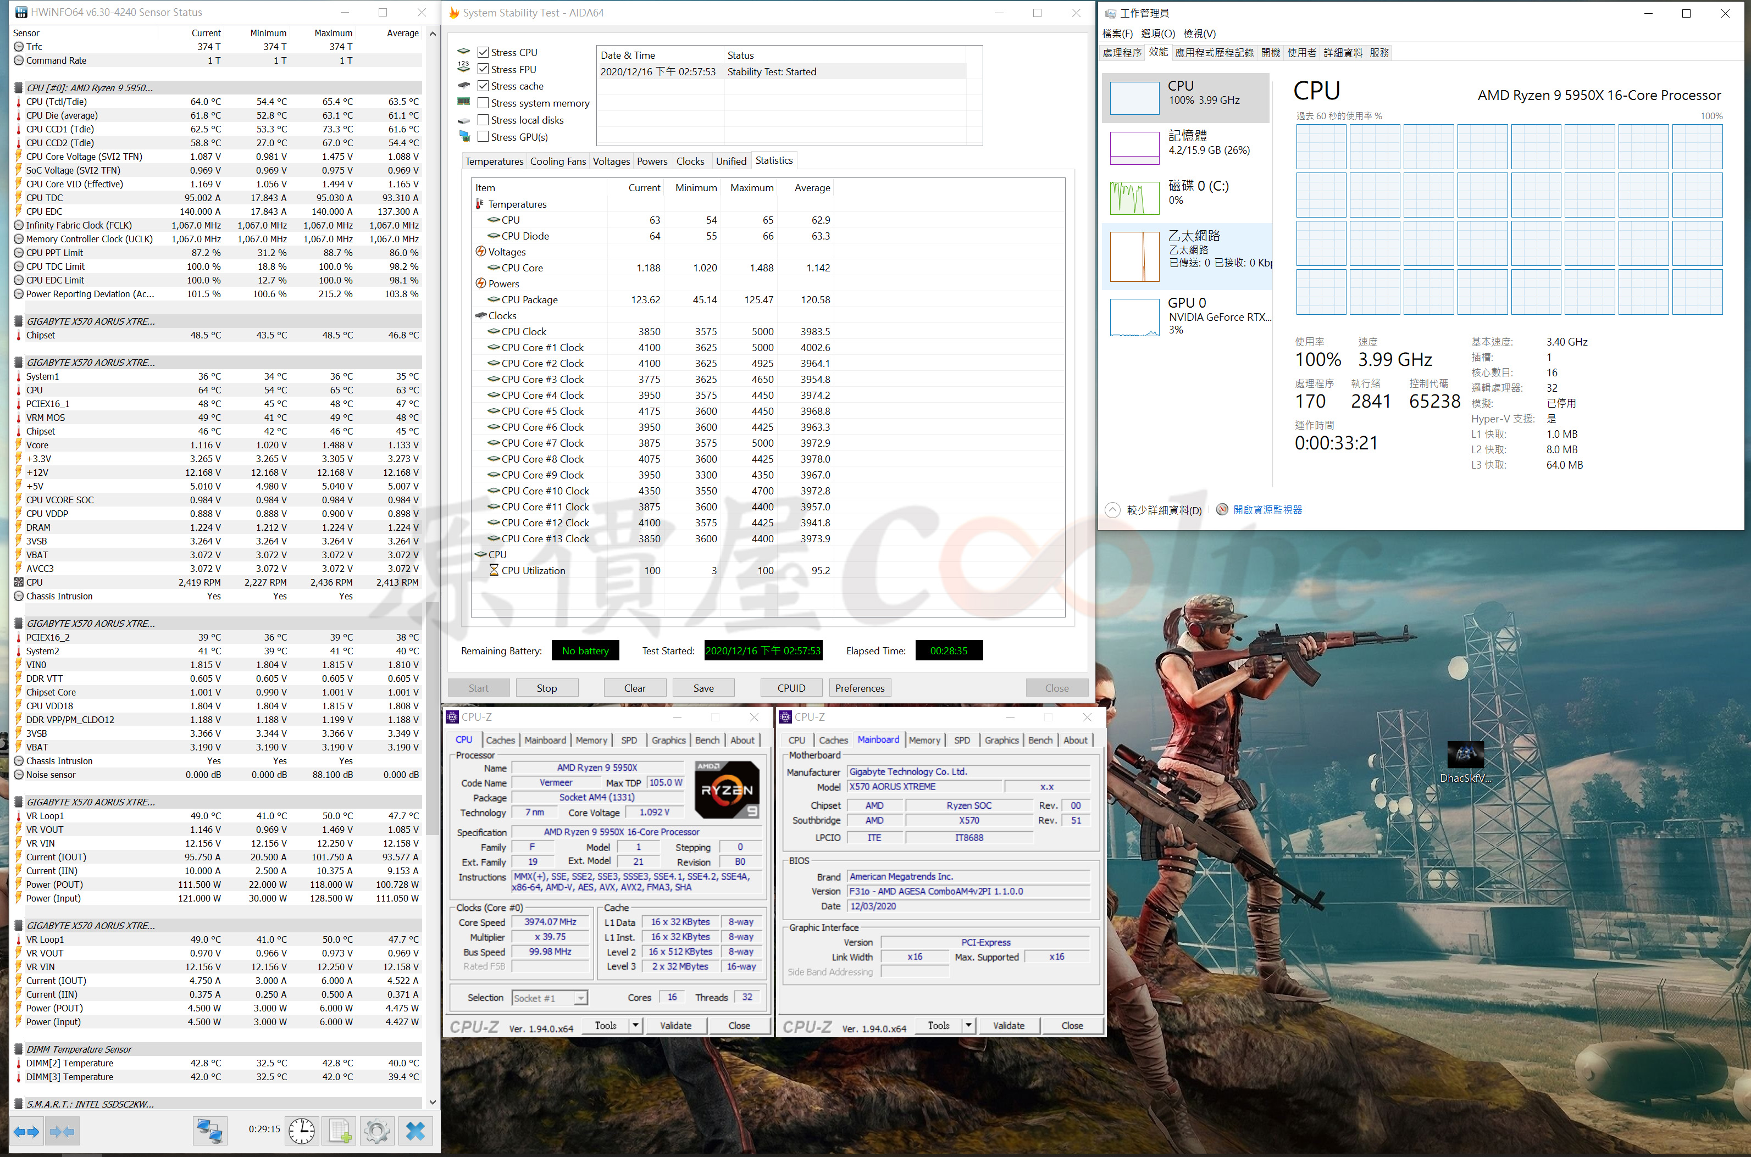
Task: Open resource monitor link 開啟資源監視器
Action: (1267, 510)
